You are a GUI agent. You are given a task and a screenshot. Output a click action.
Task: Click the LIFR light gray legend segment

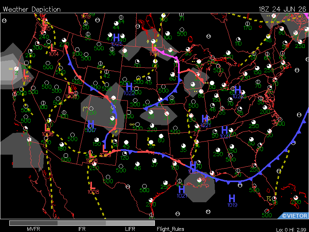coord(130,223)
